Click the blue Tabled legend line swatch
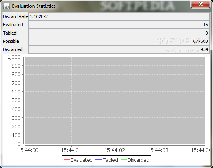Viewport: 213px width, 168px height. [x=98, y=160]
